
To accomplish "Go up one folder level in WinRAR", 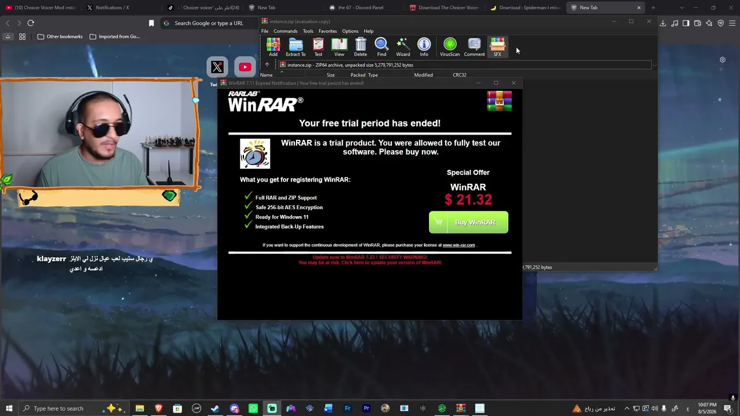I will 267,65.
